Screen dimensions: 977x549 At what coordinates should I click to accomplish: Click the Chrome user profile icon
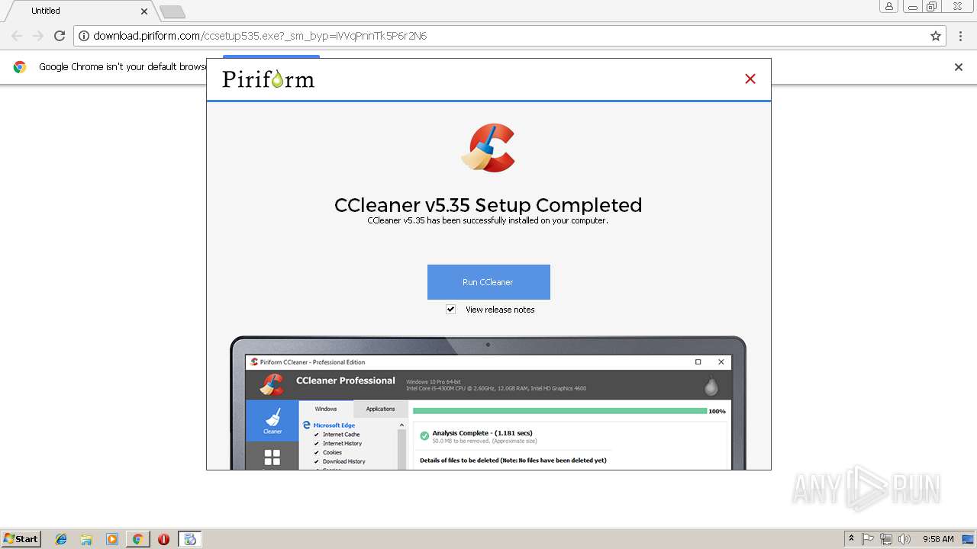click(889, 6)
